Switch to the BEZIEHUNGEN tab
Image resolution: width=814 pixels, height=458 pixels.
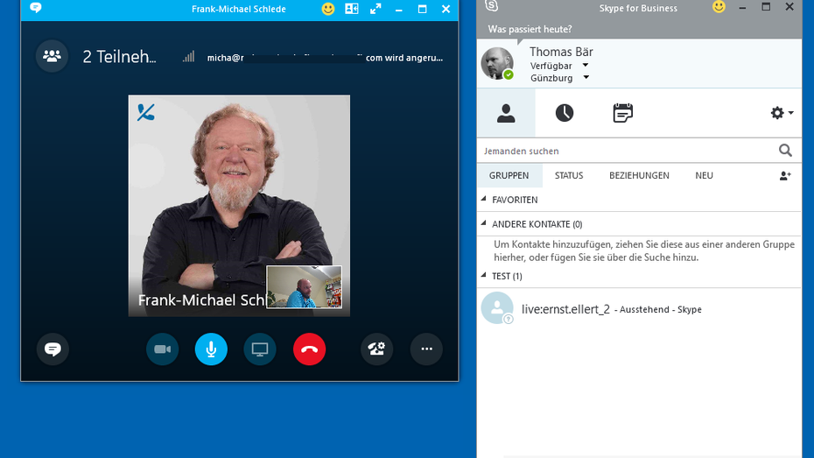[639, 175]
